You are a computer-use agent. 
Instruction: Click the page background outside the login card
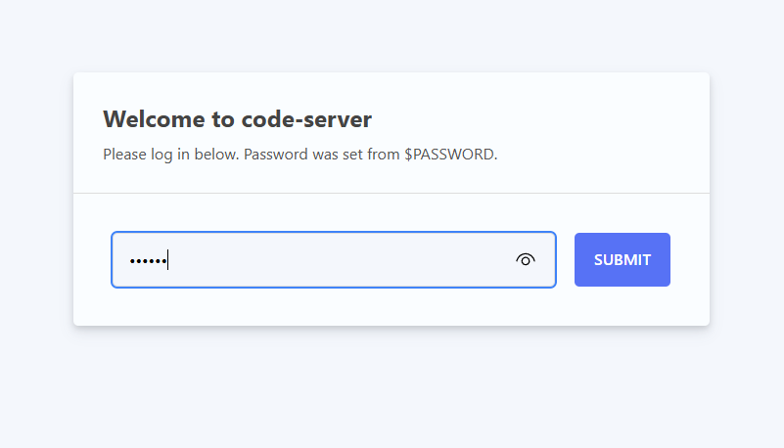(392, 391)
